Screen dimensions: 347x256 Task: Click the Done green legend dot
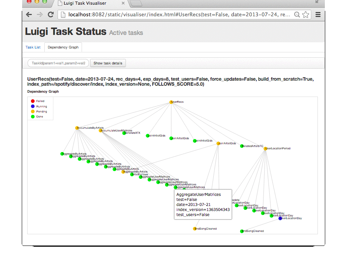pos(33,117)
